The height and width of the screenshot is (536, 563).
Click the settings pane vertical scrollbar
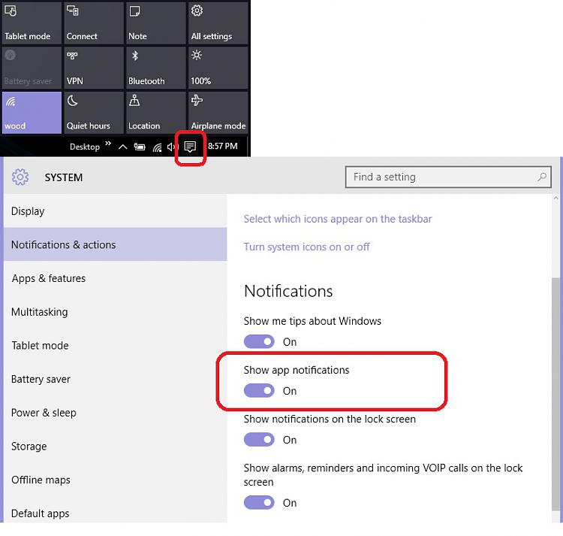[555, 394]
